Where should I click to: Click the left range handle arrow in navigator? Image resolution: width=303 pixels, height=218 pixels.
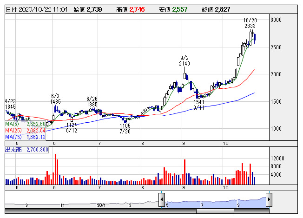162,200
